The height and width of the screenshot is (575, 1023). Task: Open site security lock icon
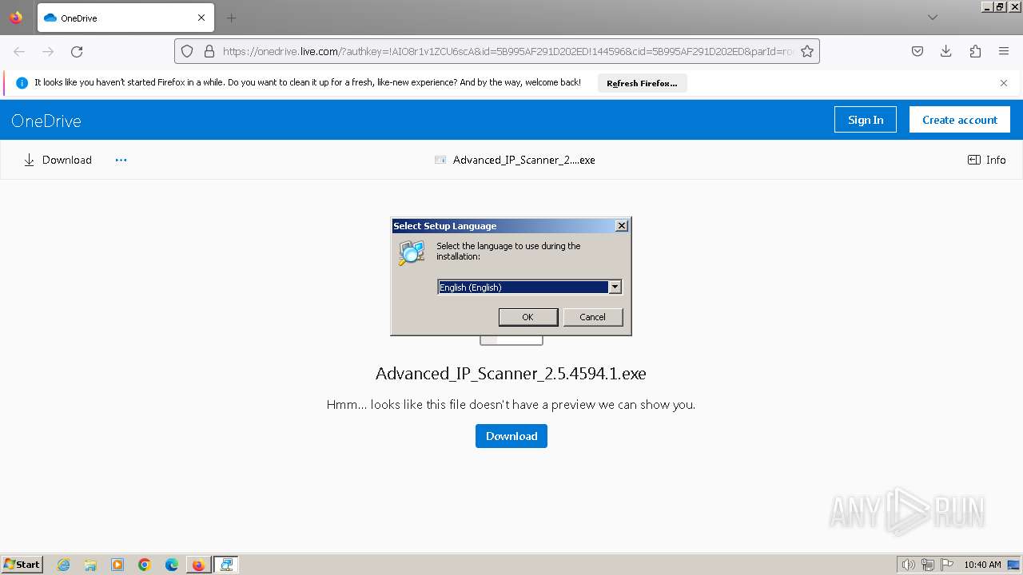209,51
